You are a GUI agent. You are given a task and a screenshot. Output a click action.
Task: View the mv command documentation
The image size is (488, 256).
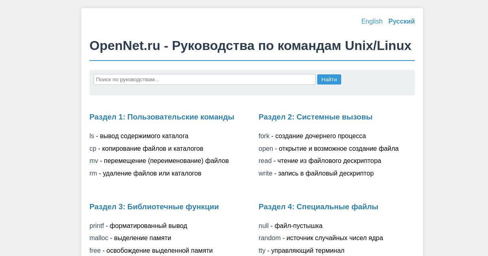(94, 161)
